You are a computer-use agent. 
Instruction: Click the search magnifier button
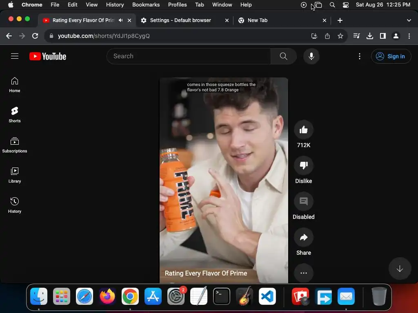point(283,56)
